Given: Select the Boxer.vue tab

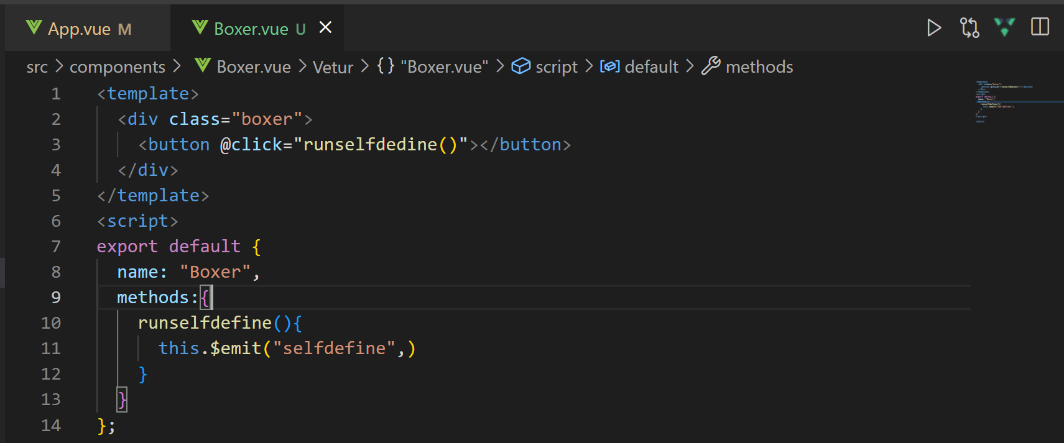Looking at the screenshot, I should tap(251, 29).
